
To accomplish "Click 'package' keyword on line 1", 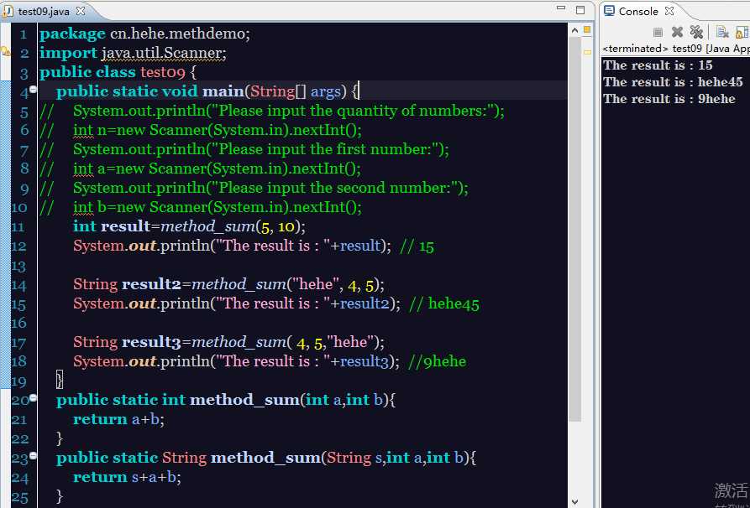I will 72,34.
